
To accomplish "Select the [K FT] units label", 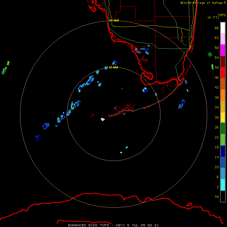I will [213, 17].
